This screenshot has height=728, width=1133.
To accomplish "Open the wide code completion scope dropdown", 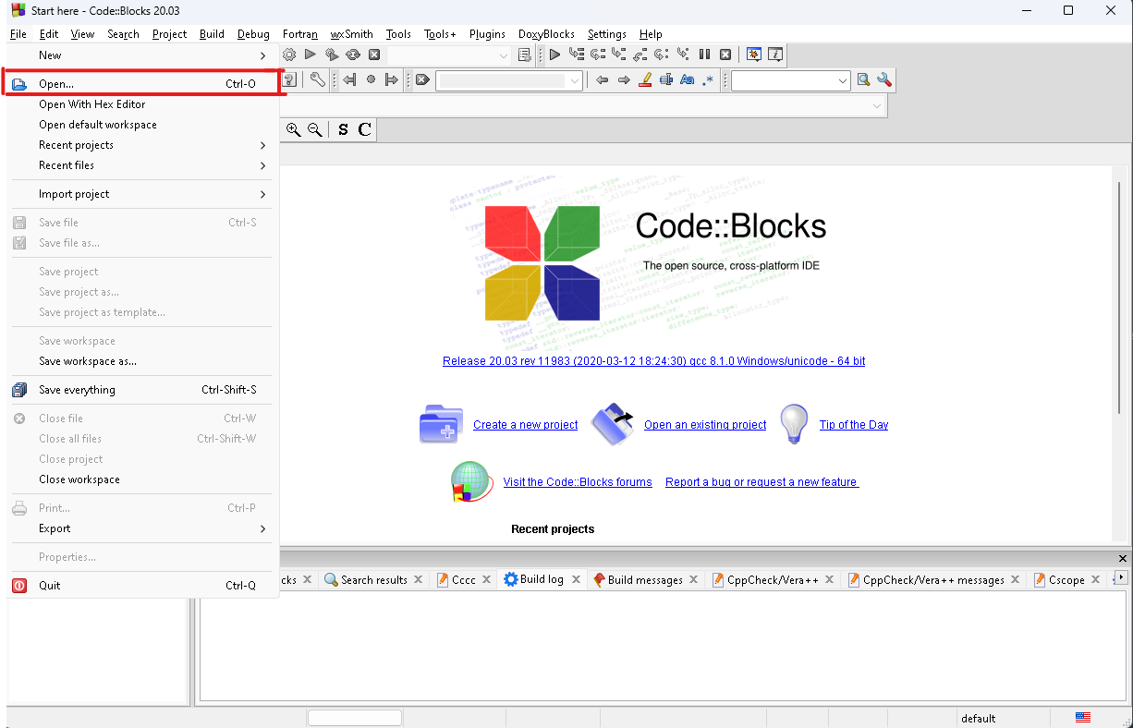I will (x=876, y=106).
